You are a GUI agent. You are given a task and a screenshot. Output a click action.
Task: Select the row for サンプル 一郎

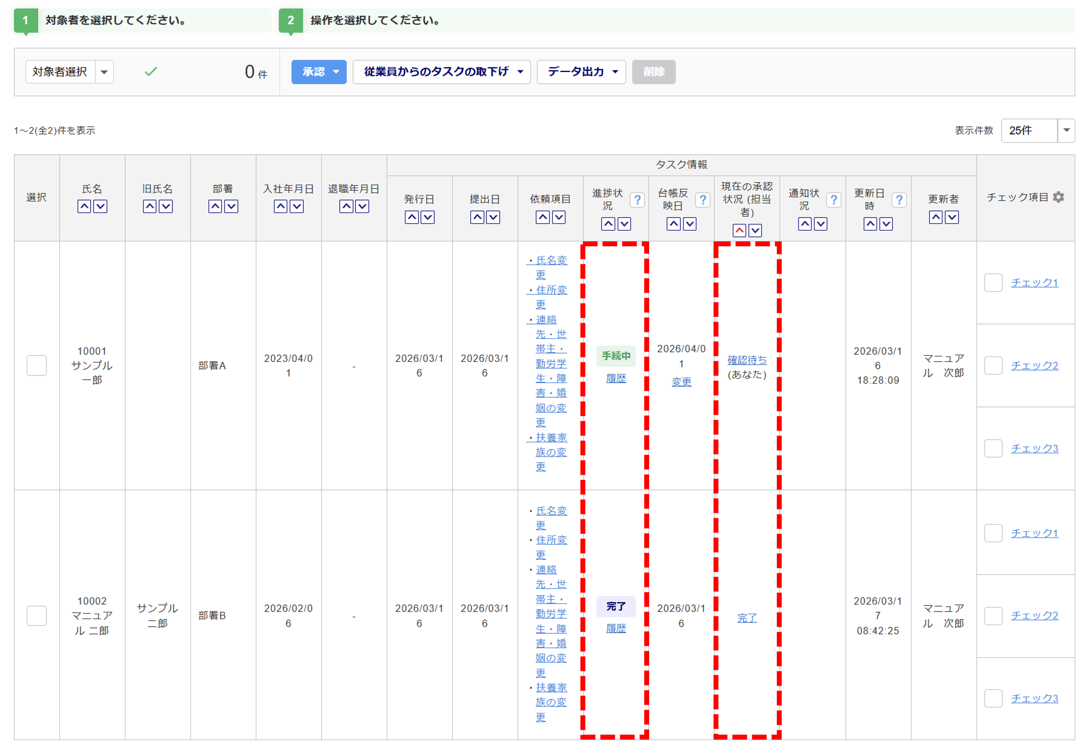[x=37, y=365]
